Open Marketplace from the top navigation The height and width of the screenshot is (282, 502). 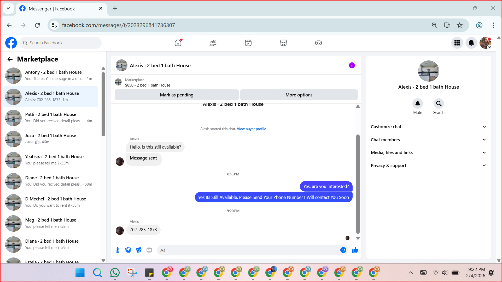[283, 43]
